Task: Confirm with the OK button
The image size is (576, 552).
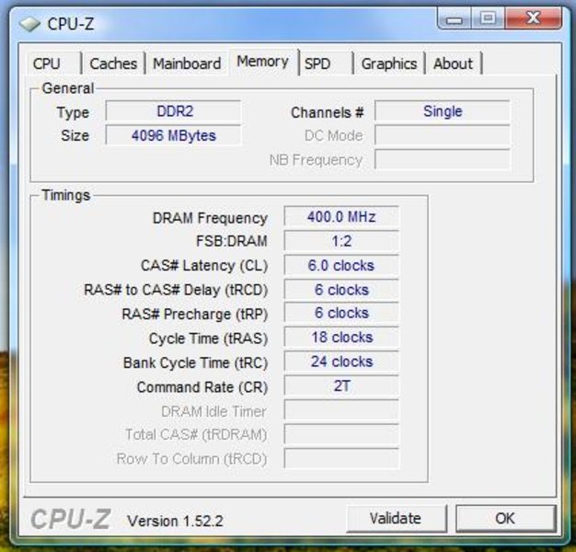Action: pyautogui.click(x=505, y=518)
